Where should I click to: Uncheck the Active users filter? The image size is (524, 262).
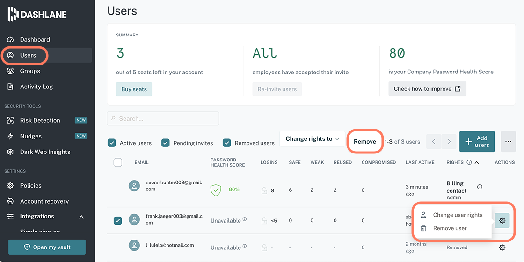pos(112,143)
